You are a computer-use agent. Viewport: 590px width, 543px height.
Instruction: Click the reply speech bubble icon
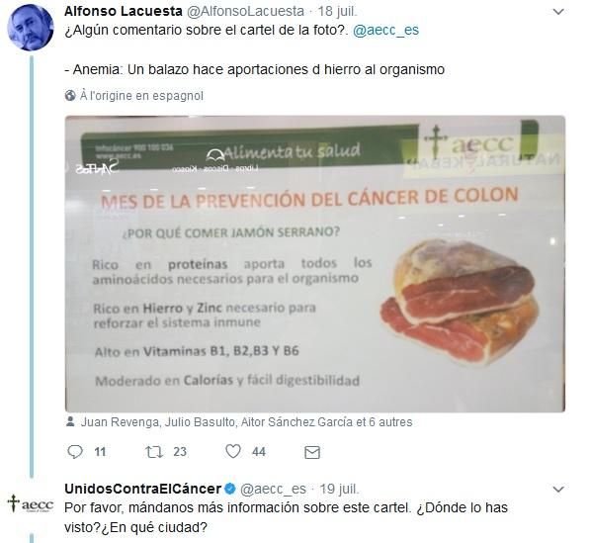74,451
